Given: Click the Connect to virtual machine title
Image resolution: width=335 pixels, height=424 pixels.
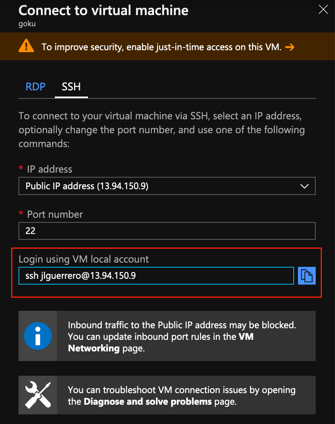Looking at the screenshot, I should coord(103,10).
